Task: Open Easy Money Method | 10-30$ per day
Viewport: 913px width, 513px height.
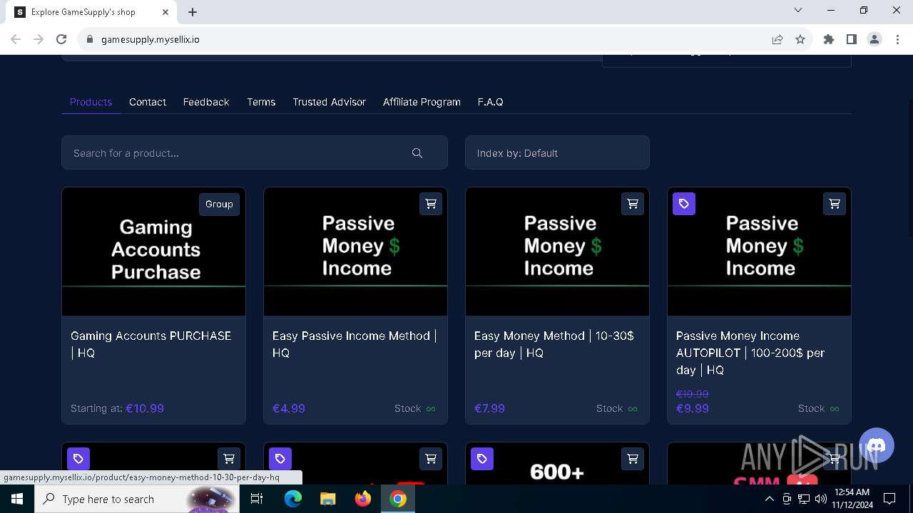Action: 554,344
